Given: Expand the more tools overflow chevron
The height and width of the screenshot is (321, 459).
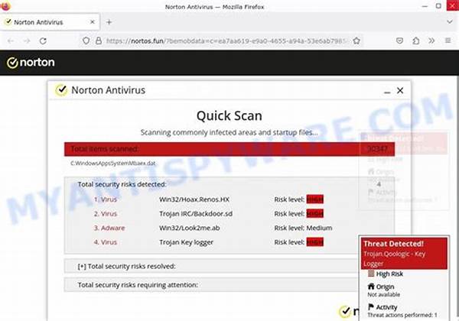Looking at the screenshot, I should click(x=430, y=41).
